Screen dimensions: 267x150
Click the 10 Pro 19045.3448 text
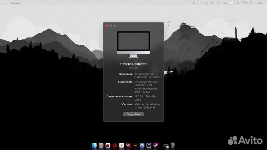click(x=145, y=108)
